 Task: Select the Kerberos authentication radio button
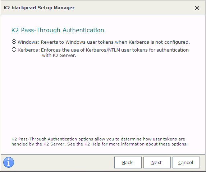point(14,49)
